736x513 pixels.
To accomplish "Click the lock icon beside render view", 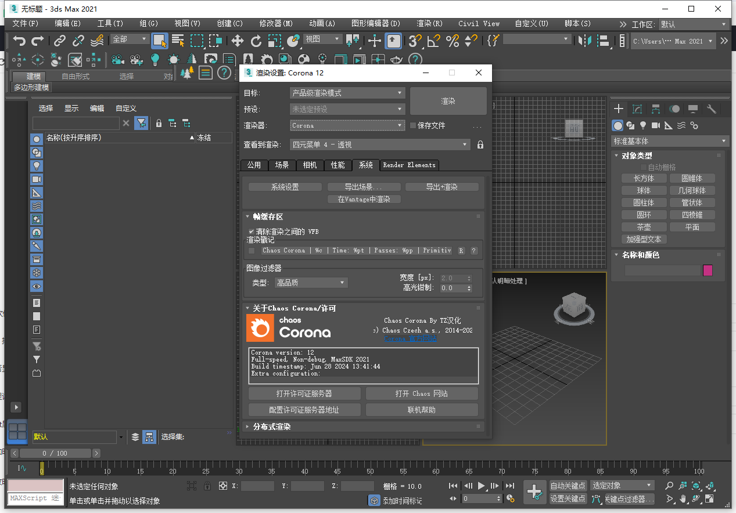I will point(480,144).
